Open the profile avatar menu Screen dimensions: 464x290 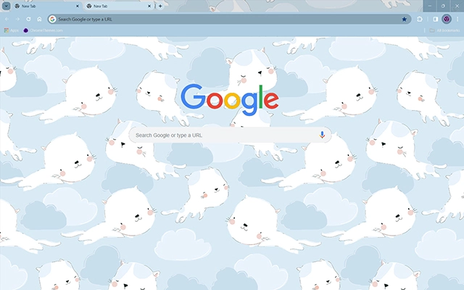pyautogui.click(x=447, y=20)
